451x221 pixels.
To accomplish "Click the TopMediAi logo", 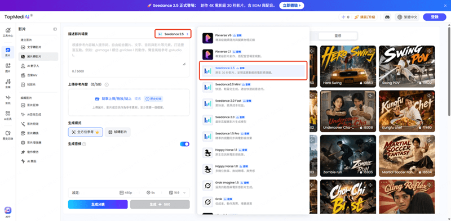I will (19, 17).
